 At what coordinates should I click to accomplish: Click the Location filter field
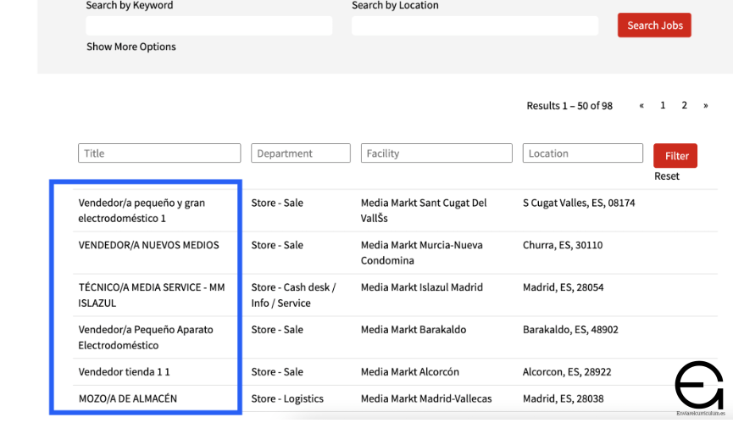[x=582, y=153]
